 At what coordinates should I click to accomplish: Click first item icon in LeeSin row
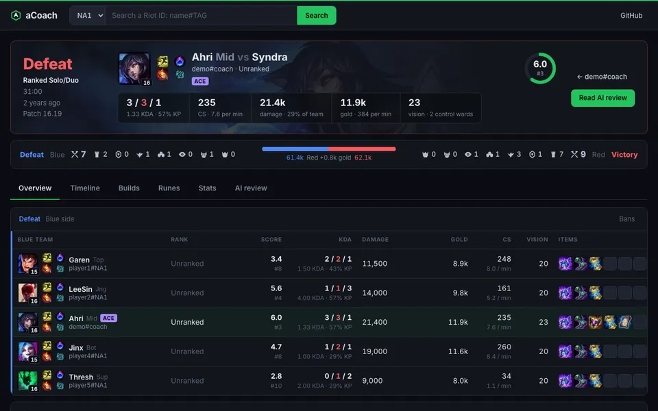pos(565,292)
